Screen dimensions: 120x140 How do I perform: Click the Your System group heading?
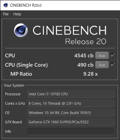coord(14,85)
